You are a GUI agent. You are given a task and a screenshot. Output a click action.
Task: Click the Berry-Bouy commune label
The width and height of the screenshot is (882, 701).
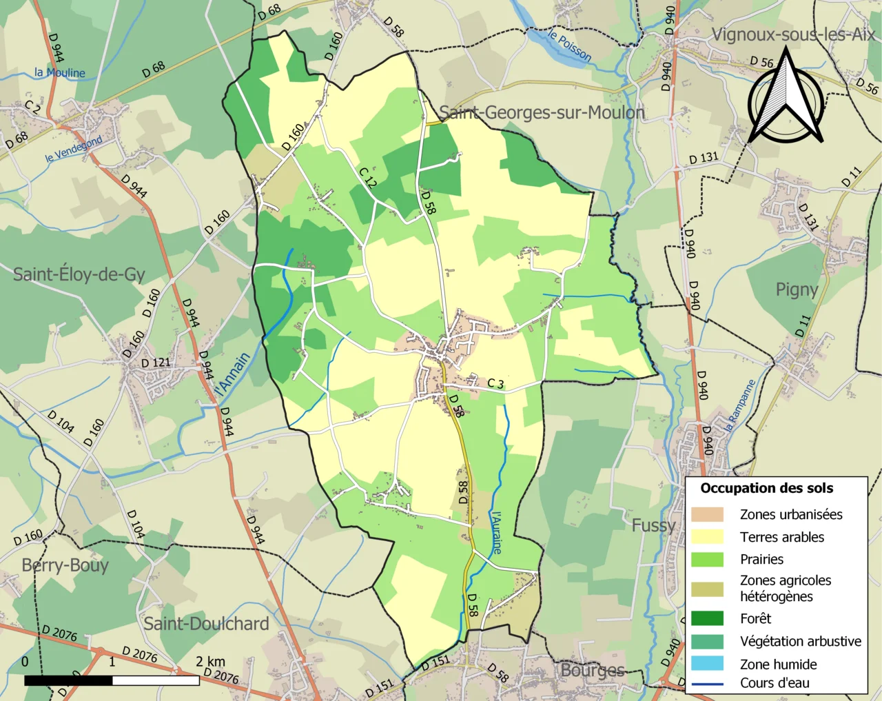(x=65, y=565)
